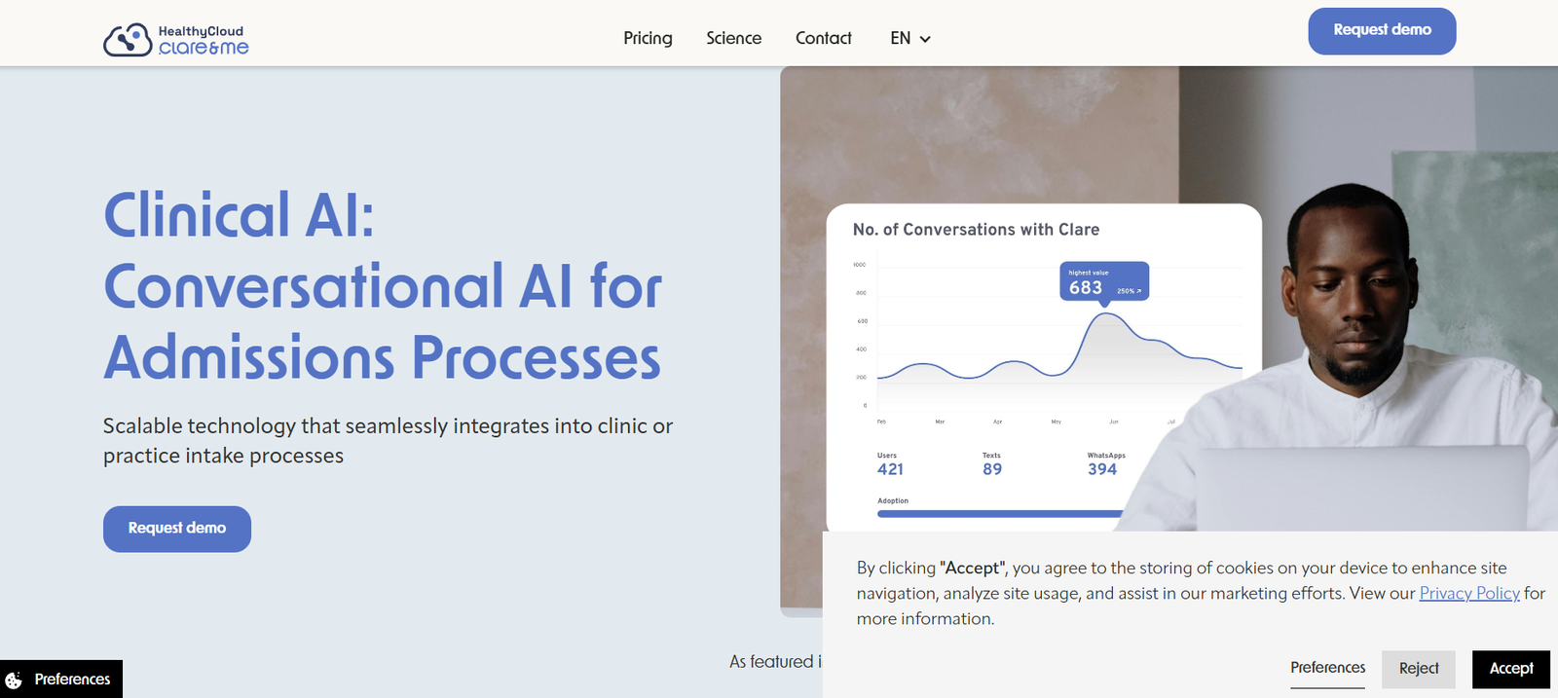The height and width of the screenshot is (698, 1558).
Task: Click the clare&me brand wordmark
Action: pyautogui.click(x=204, y=48)
